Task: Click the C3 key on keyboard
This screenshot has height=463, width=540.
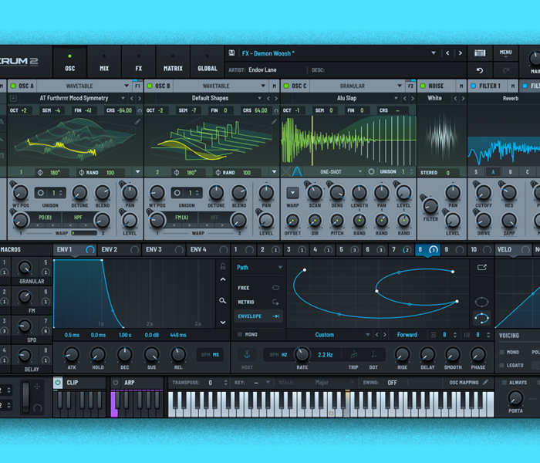Action: pyautogui.click(x=331, y=405)
